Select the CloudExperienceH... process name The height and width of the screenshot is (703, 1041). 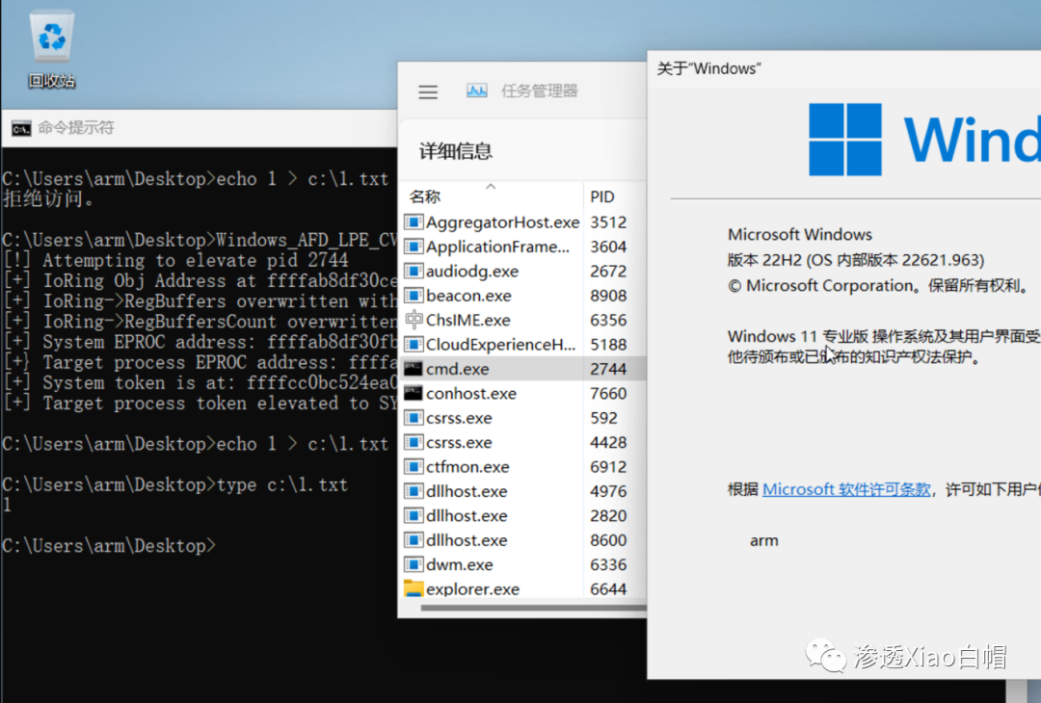pos(500,345)
